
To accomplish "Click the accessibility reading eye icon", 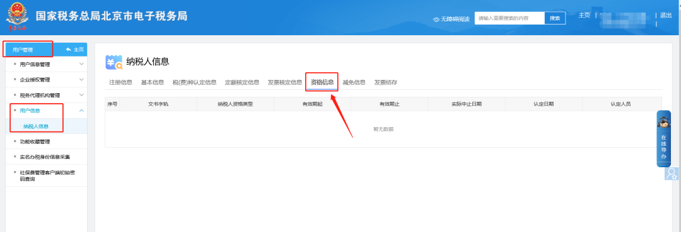I will [x=436, y=19].
